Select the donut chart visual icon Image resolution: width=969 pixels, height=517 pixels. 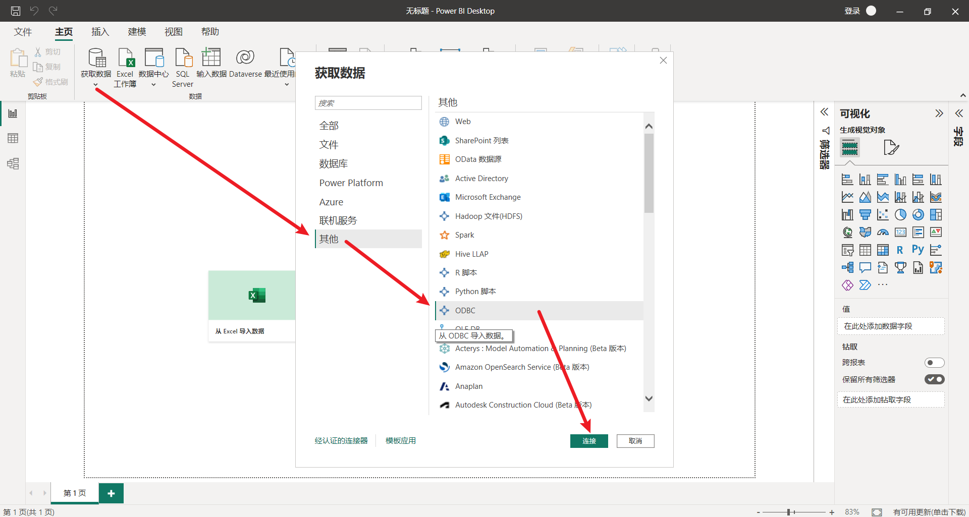(x=918, y=215)
